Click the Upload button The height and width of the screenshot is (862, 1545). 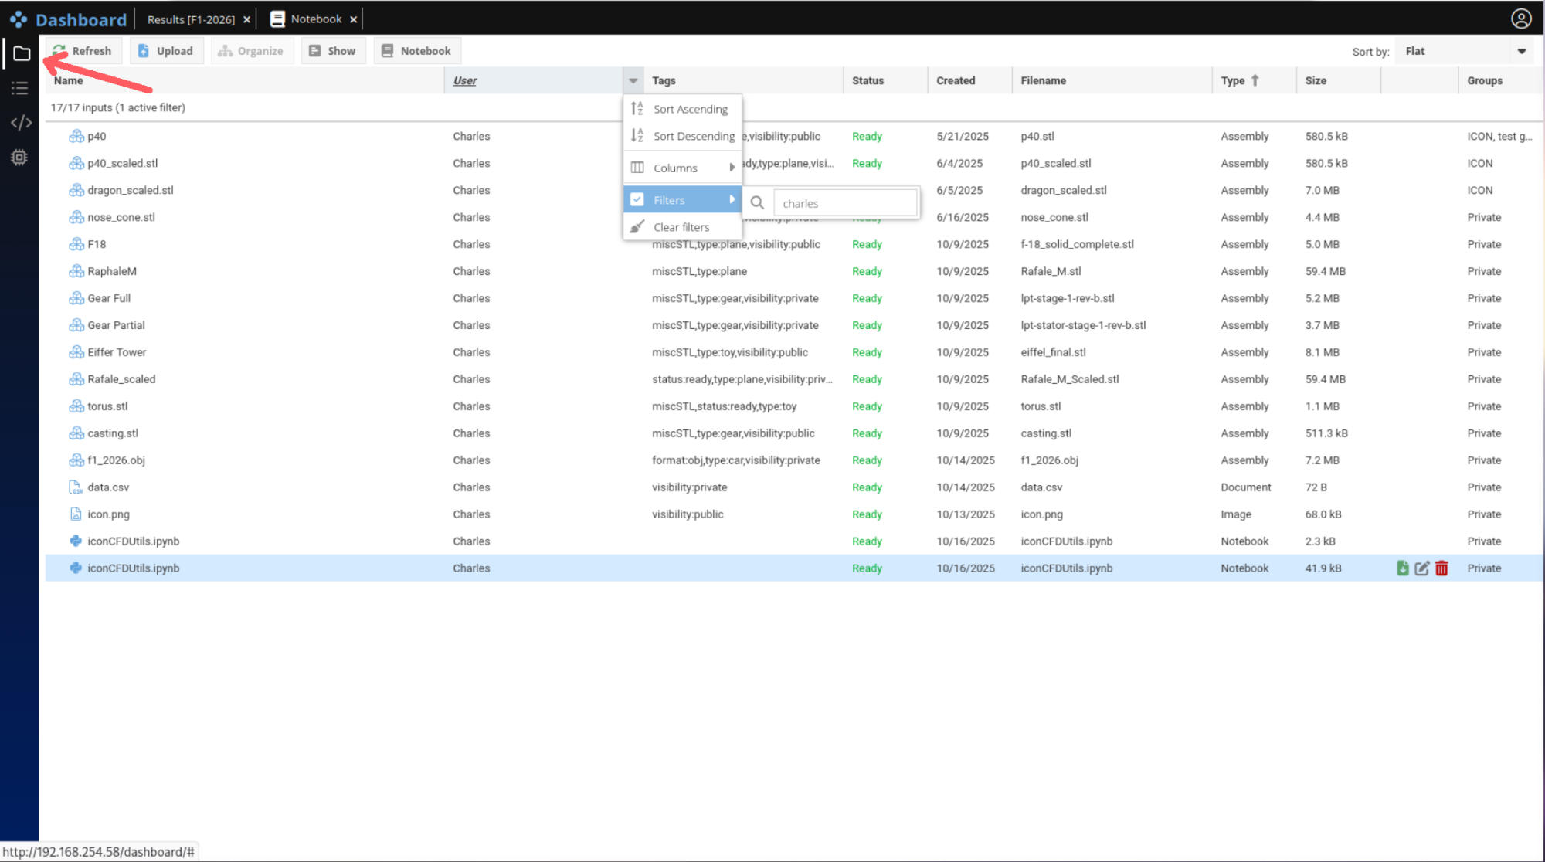pos(166,51)
